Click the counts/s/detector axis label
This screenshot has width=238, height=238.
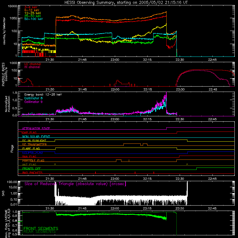4,31
